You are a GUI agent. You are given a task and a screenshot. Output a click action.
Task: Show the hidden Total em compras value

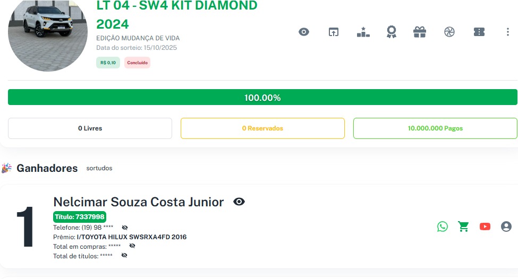point(132,246)
